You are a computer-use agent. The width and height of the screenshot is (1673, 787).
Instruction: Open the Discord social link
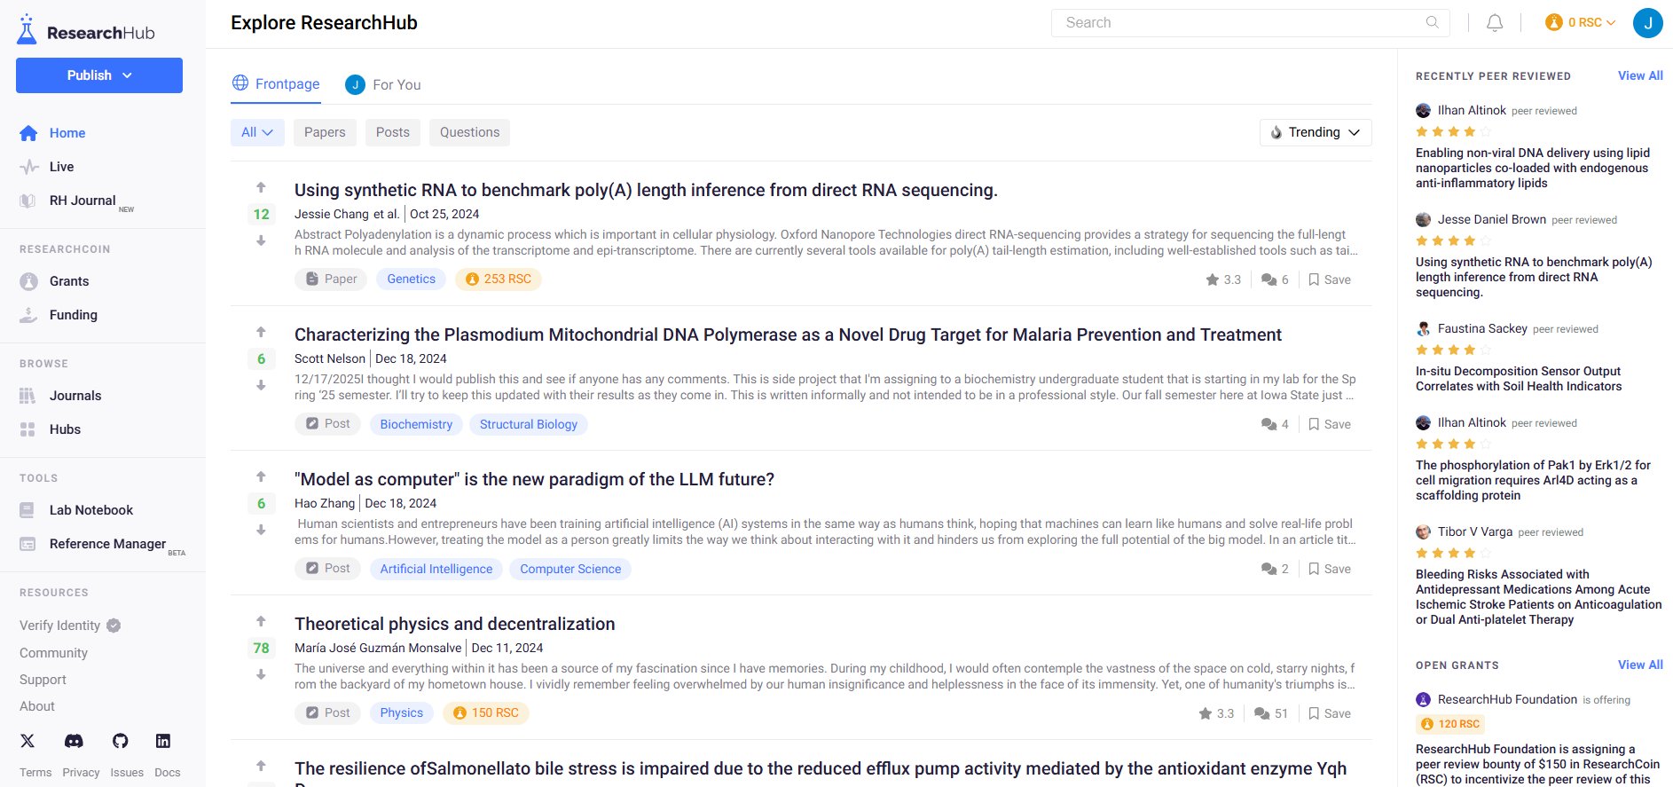point(75,741)
